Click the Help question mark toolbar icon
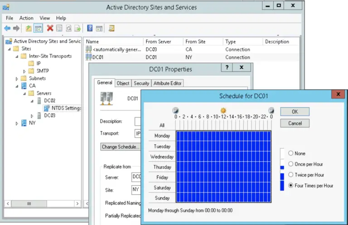This screenshot has width=348, height=225. point(90,29)
